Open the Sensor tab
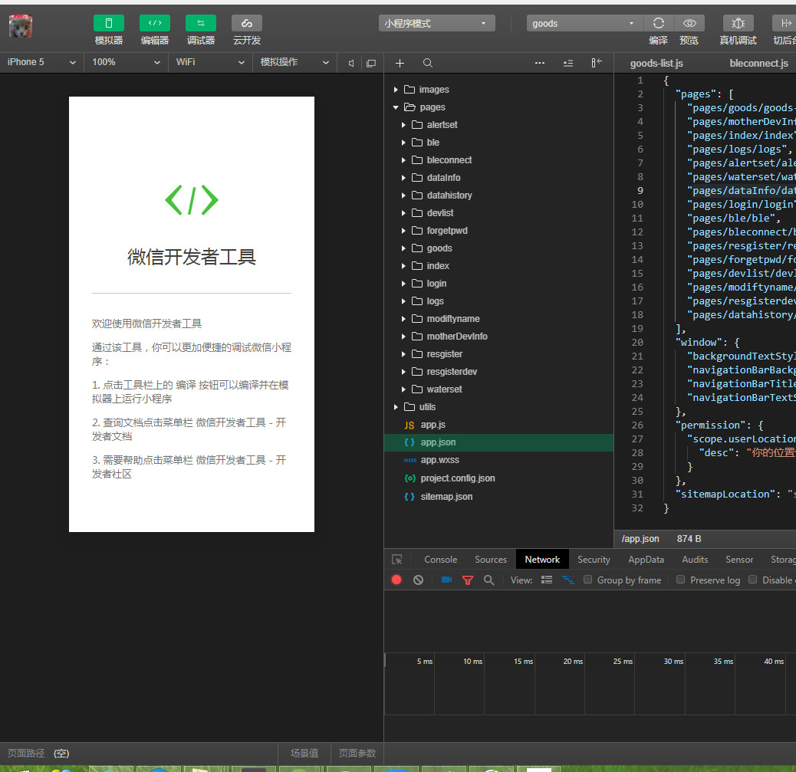Screen dimensions: 796x772 coord(739,560)
